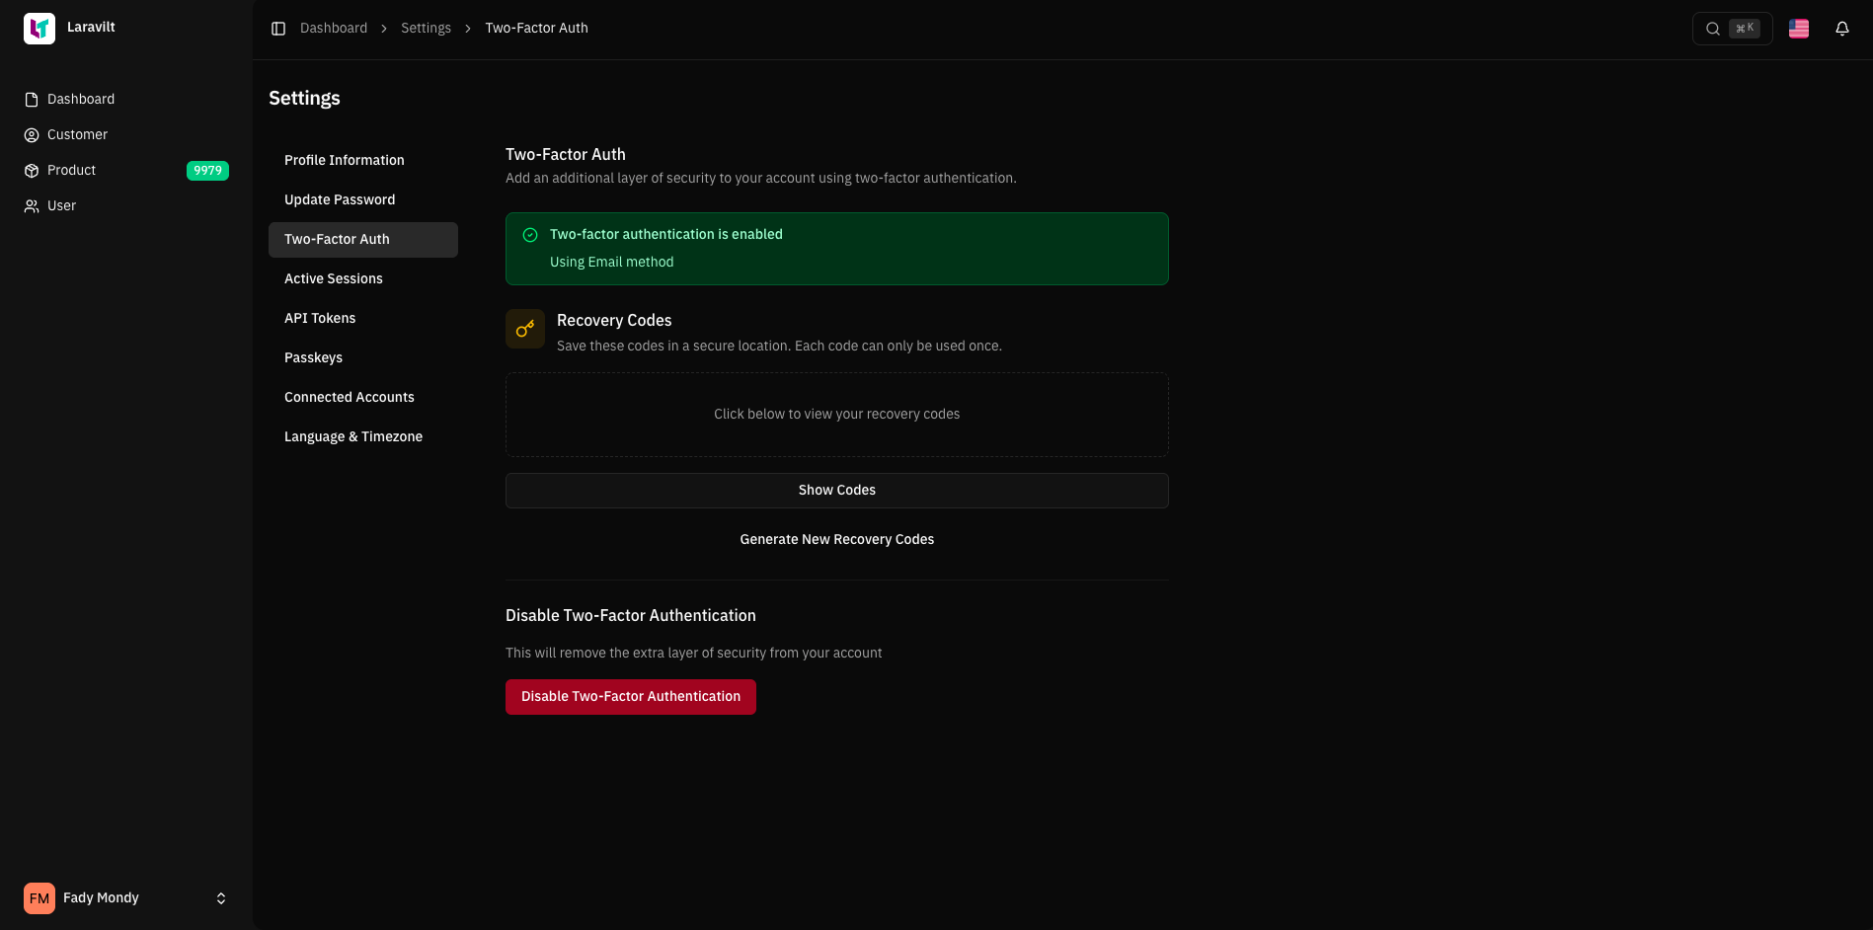1873x930 pixels.
Task: Click the golden recovery key icon
Action: point(524,329)
